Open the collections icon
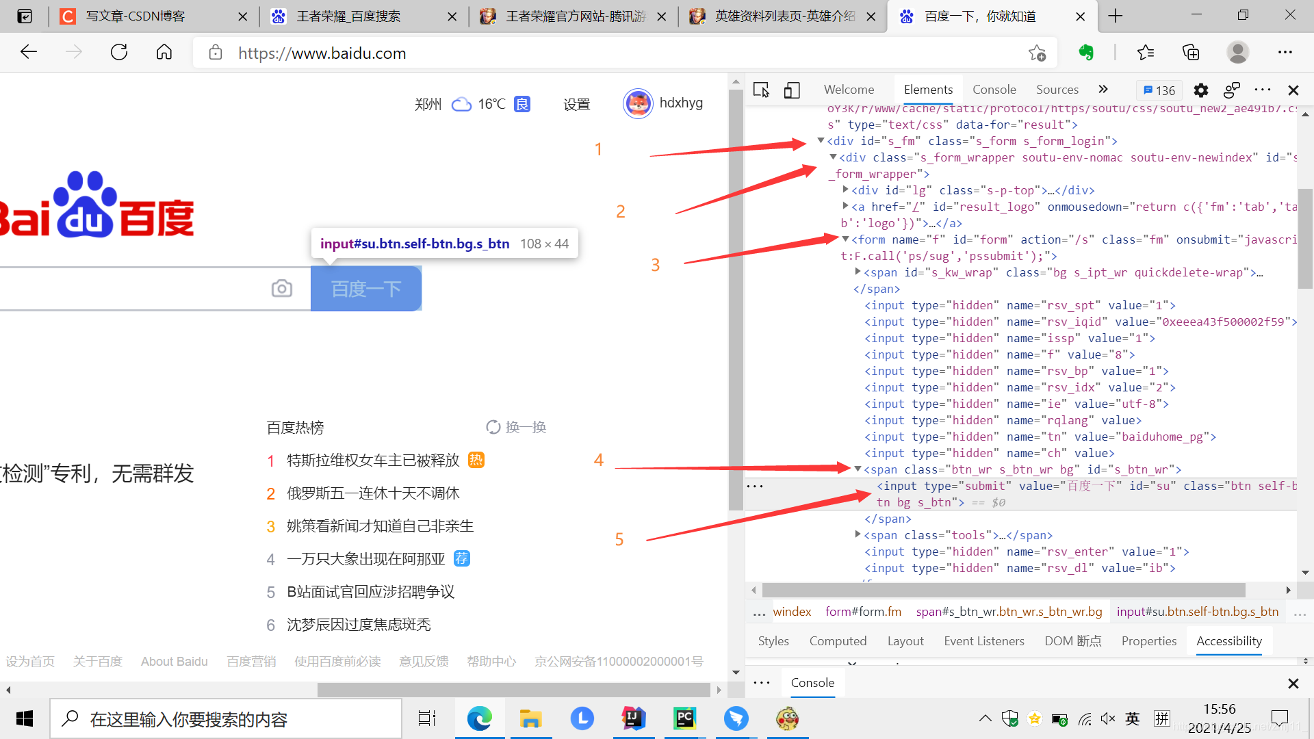Viewport: 1314px width, 739px height. coord(1191,53)
